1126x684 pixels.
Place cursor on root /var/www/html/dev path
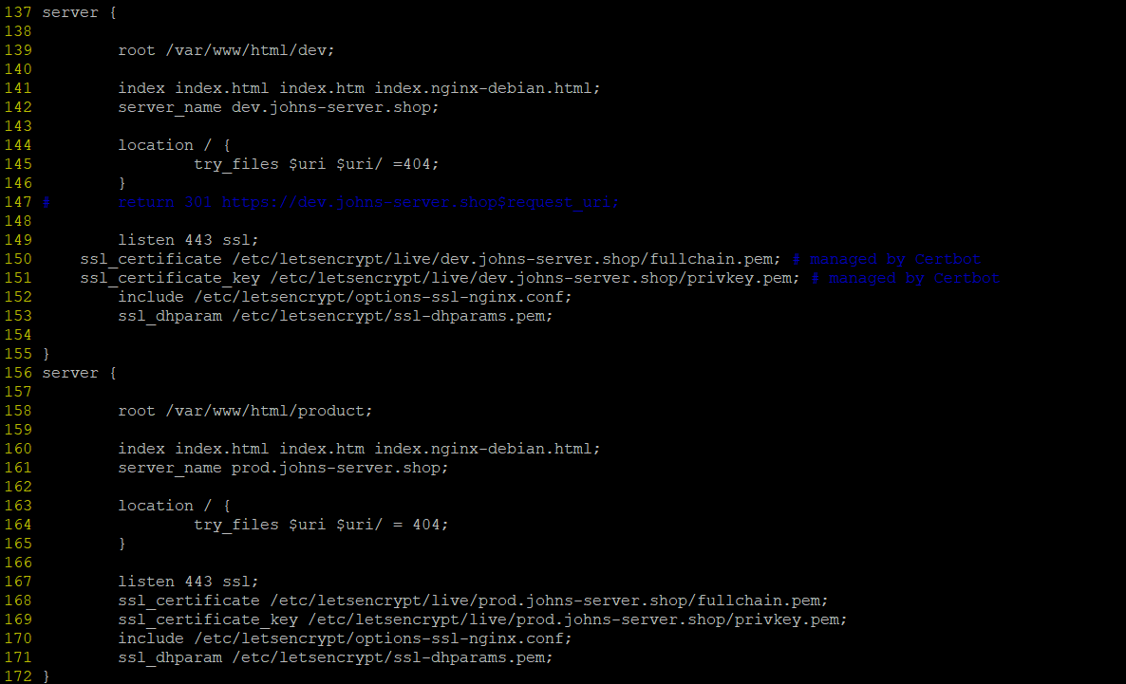tap(250, 50)
